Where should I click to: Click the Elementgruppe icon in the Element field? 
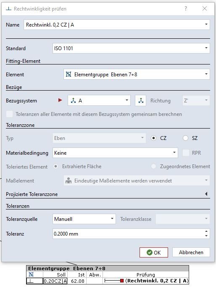68,74
